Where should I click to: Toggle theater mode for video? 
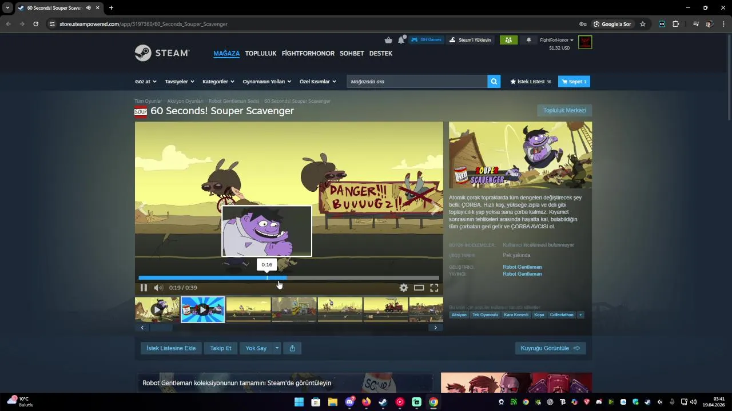419,288
